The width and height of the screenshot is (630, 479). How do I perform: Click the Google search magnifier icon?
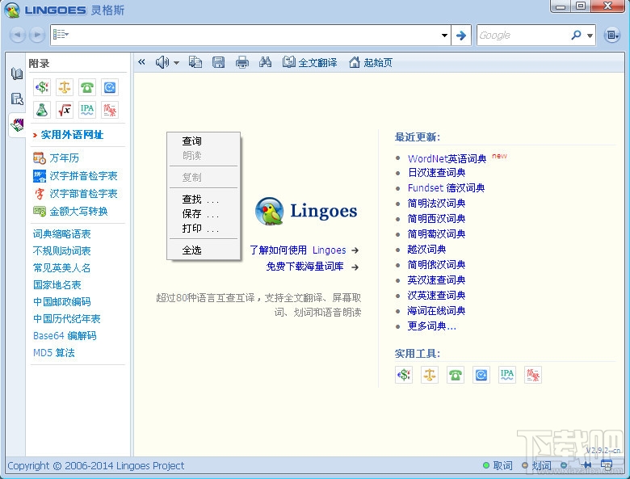(x=576, y=36)
